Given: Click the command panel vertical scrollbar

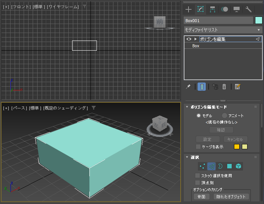Looking at the screenshot, I should coord(261,115).
